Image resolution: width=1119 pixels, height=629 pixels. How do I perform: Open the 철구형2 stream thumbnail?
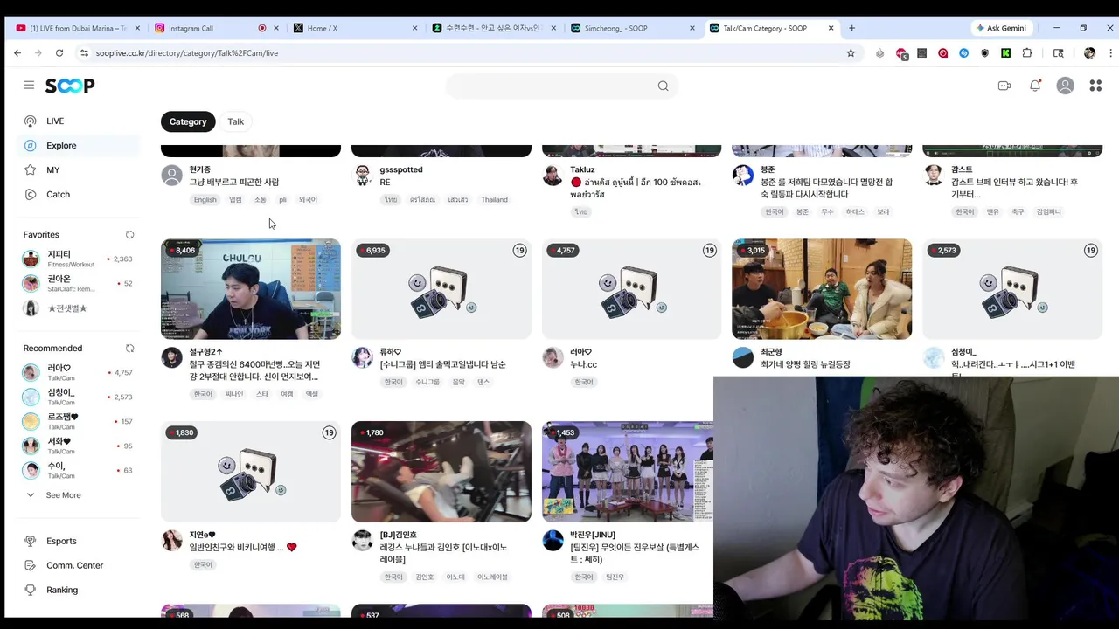point(251,289)
